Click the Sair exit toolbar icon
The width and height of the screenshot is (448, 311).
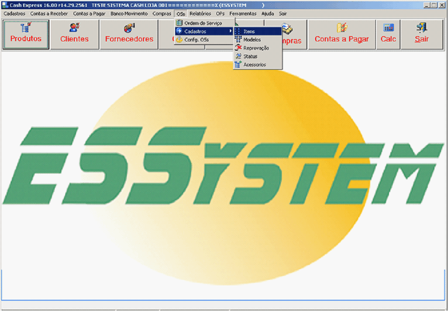(x=422, y=34)
